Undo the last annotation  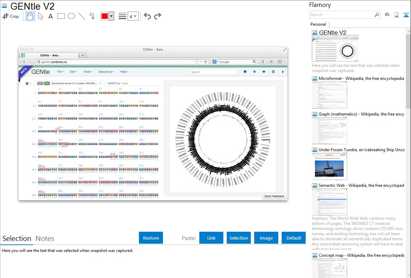pyautogui.click(x=147, y=16)
